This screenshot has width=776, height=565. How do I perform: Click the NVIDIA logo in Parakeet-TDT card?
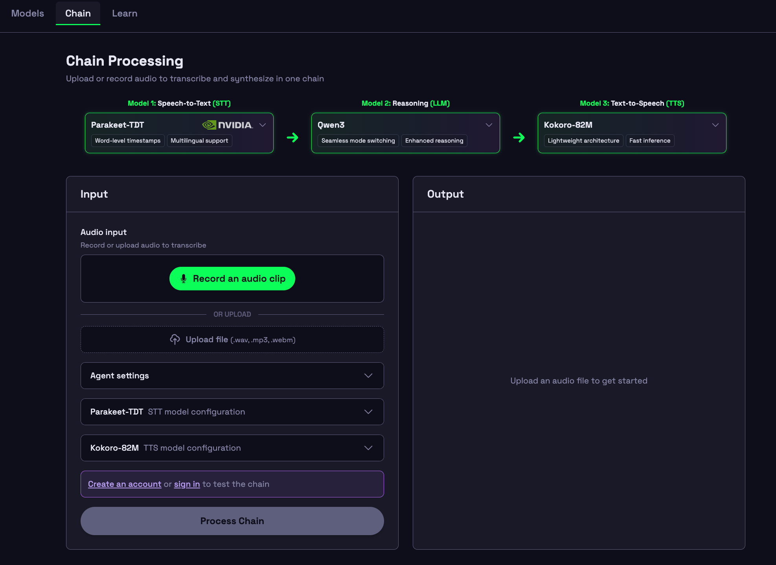(x=227, y=125)
